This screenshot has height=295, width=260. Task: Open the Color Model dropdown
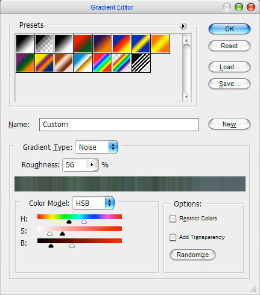(93, 203)
